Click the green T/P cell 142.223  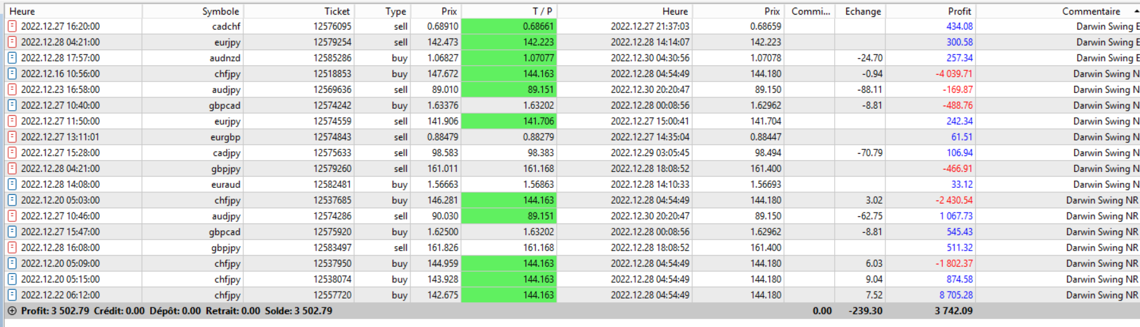[509, 42]
